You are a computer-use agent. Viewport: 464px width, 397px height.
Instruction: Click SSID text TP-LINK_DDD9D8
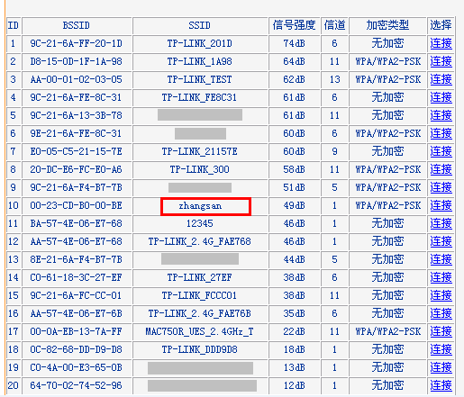coord(200,349)
